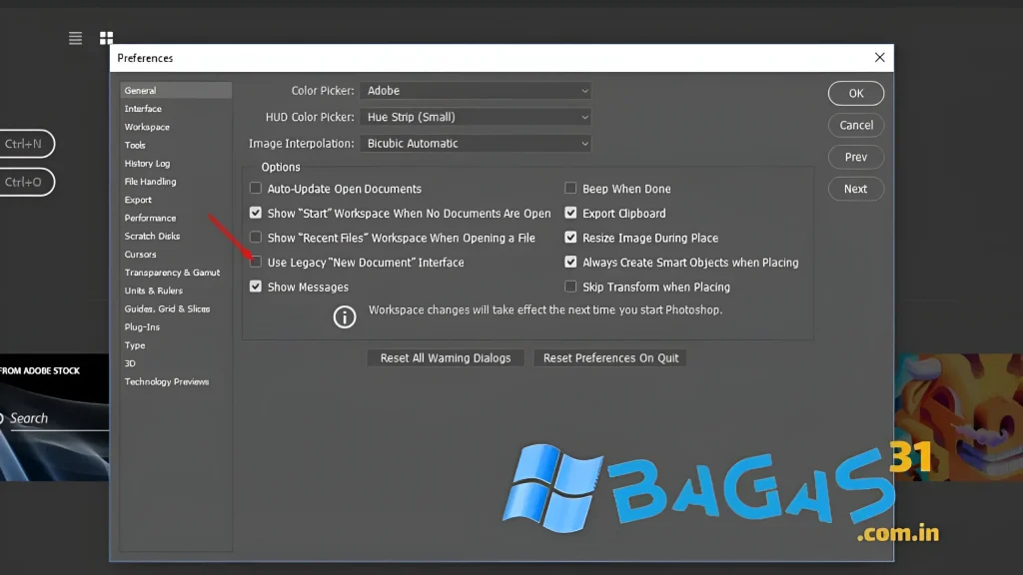The height and width of the screenshot is (575, 1023).
Task: Click Reset Preferences On Quit
Action: click(610, 358)
